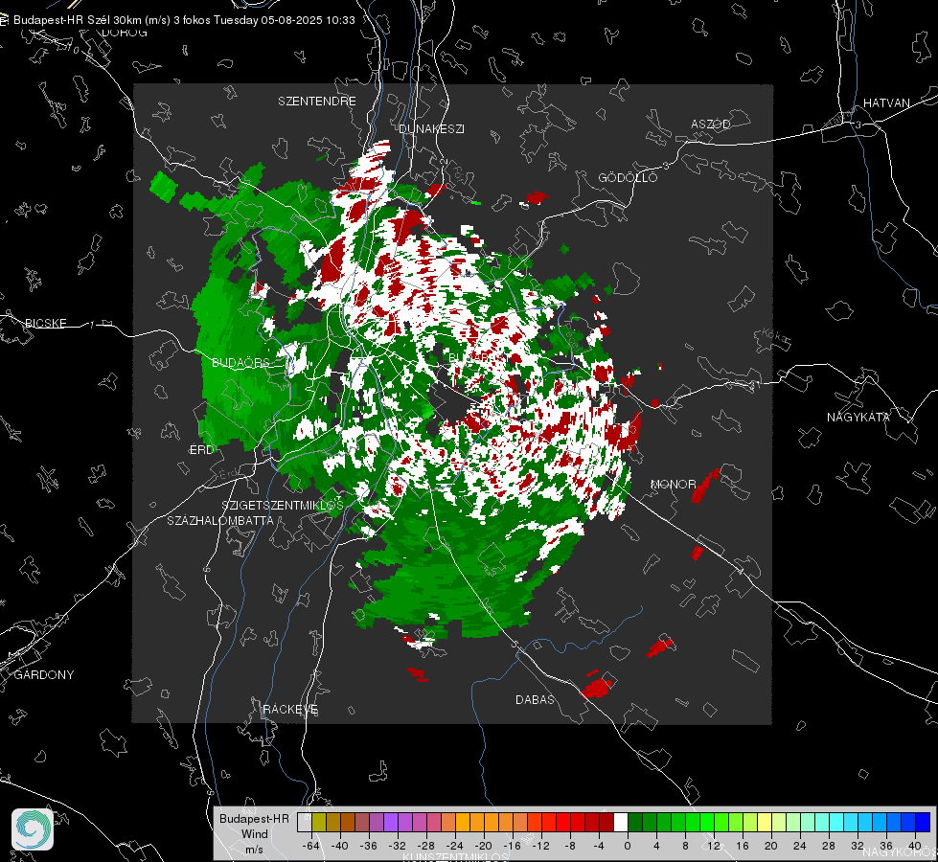Click the RÁCKEVE city label
Viewport: 938px width, 862px height.
coord(290,709)
